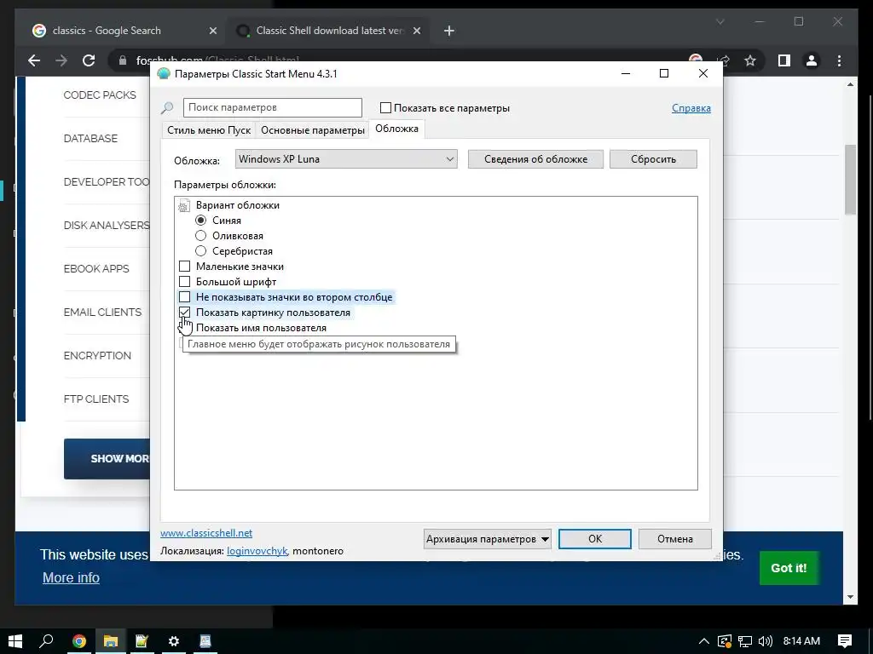
Task: Open Chrome three-dot menu
Action: click(839, 60)
